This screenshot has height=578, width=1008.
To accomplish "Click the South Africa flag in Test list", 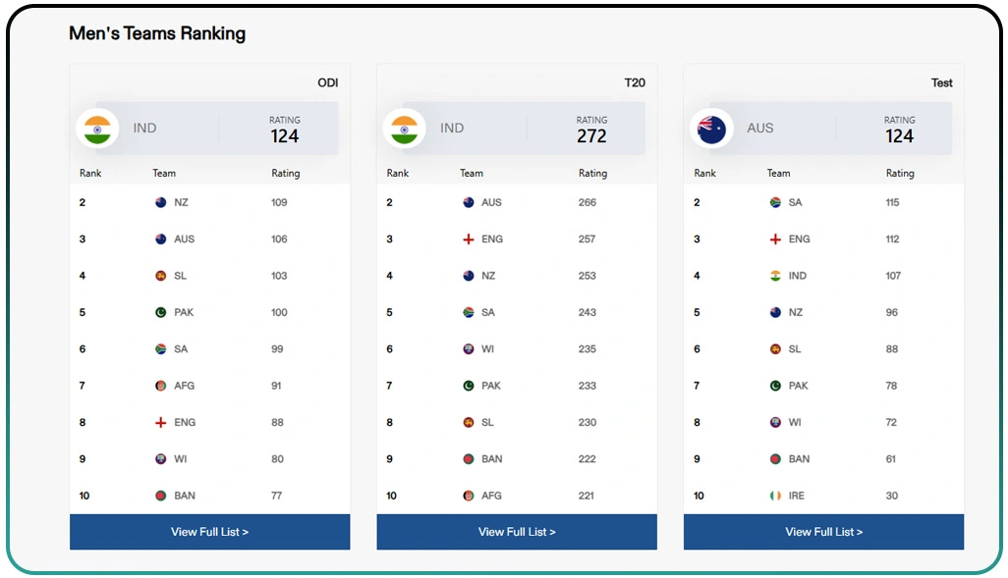I will 775,202.
